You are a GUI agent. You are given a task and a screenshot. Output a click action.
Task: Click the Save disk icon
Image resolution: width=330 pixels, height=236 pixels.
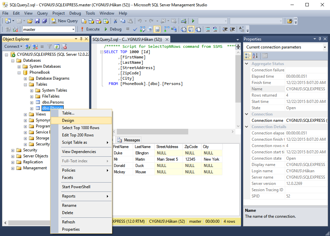click(37, 21)
